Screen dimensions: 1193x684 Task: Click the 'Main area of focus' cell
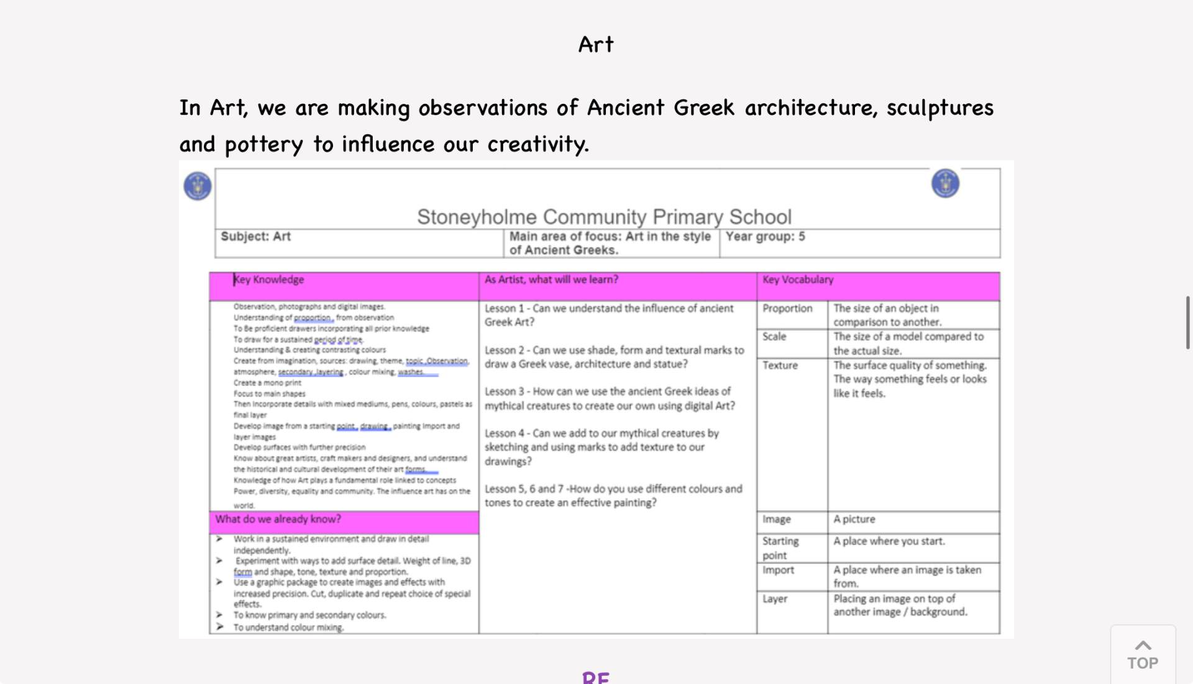click(x=611, y=243)
